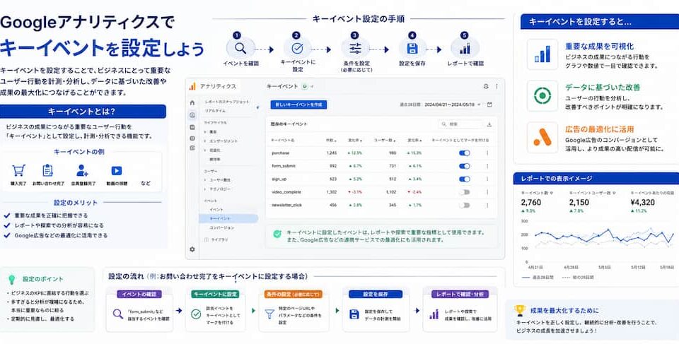The image size is (679, 344).
Task: Click the settings icon beside the top-right kebab
Action: [486, 87]
